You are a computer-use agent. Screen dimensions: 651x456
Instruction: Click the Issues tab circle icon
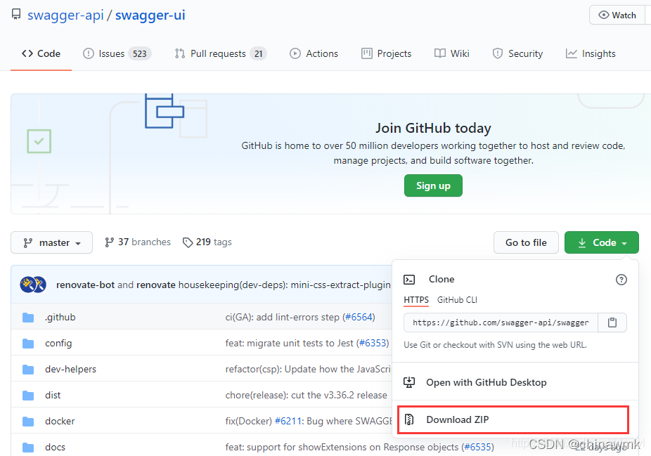click(89, 53)
